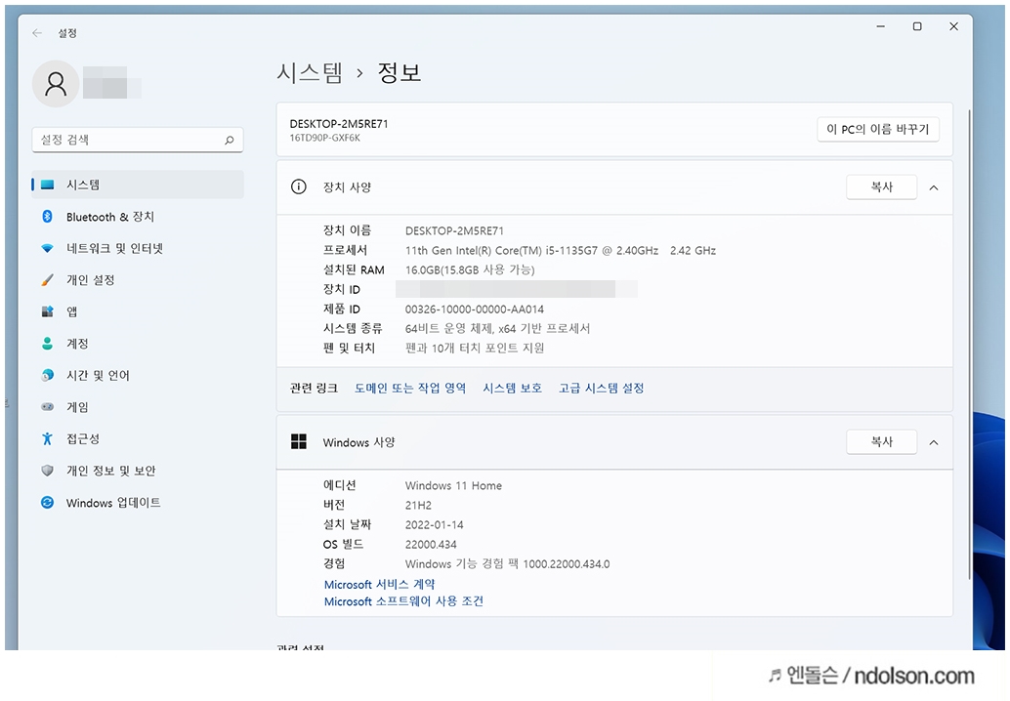Copy device specs with 복사 button
The image size is (1010, 701).
click(881, 186)
